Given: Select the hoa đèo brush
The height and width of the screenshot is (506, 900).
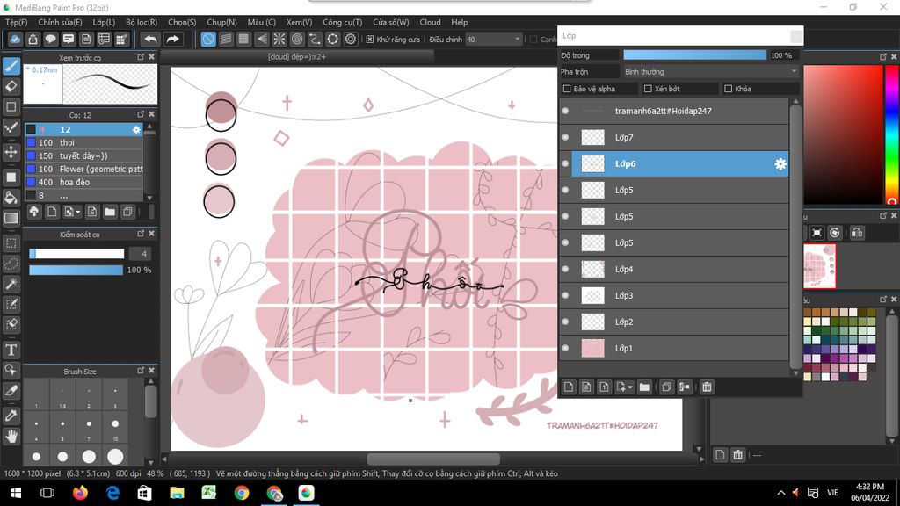Looking at the screenshot, I should [x=83, y=183].
